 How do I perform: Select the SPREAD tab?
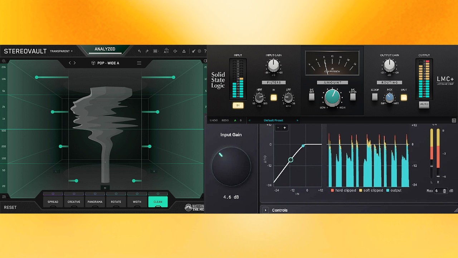(53, 202)
